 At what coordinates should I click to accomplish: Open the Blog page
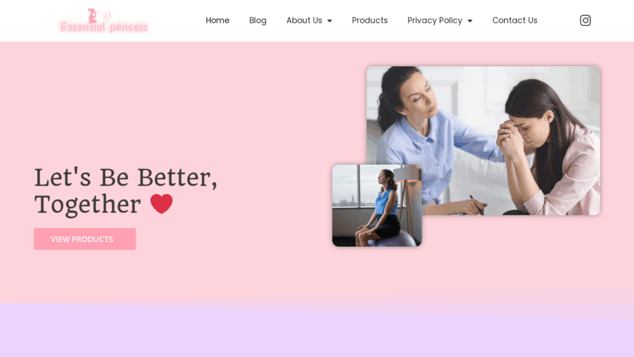point(258,20)
